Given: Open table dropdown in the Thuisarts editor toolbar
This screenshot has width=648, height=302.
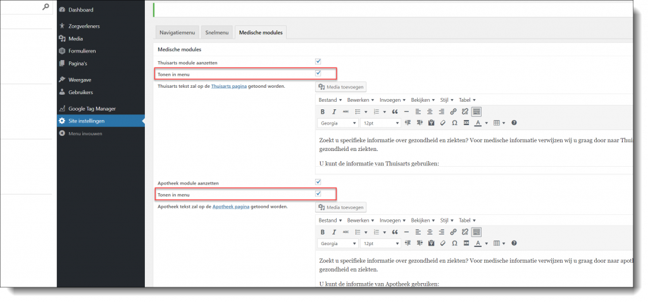Looking at the screenshot, I should (499, 123).
